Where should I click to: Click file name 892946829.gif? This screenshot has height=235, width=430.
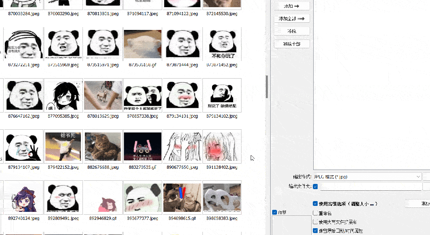103,218
